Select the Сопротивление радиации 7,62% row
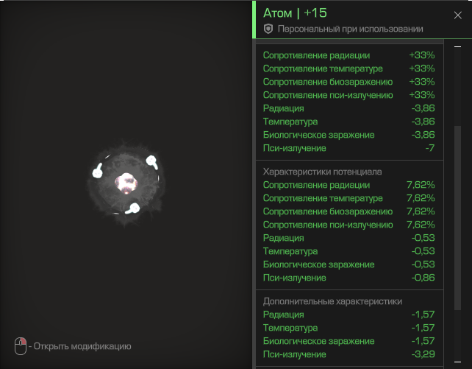This screenshot has width=472, height=369. (x=349, y=185)
